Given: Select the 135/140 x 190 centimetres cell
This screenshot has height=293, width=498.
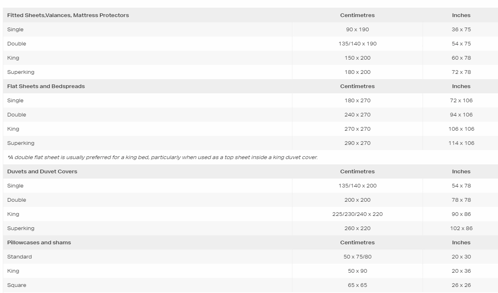Looking at the screenshot, I should coord(357,43).
